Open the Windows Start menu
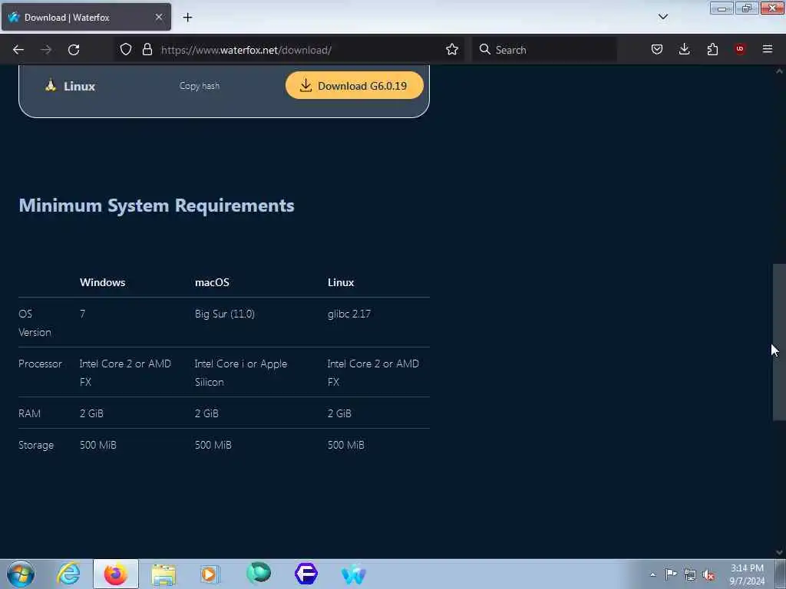 (21, 574)
